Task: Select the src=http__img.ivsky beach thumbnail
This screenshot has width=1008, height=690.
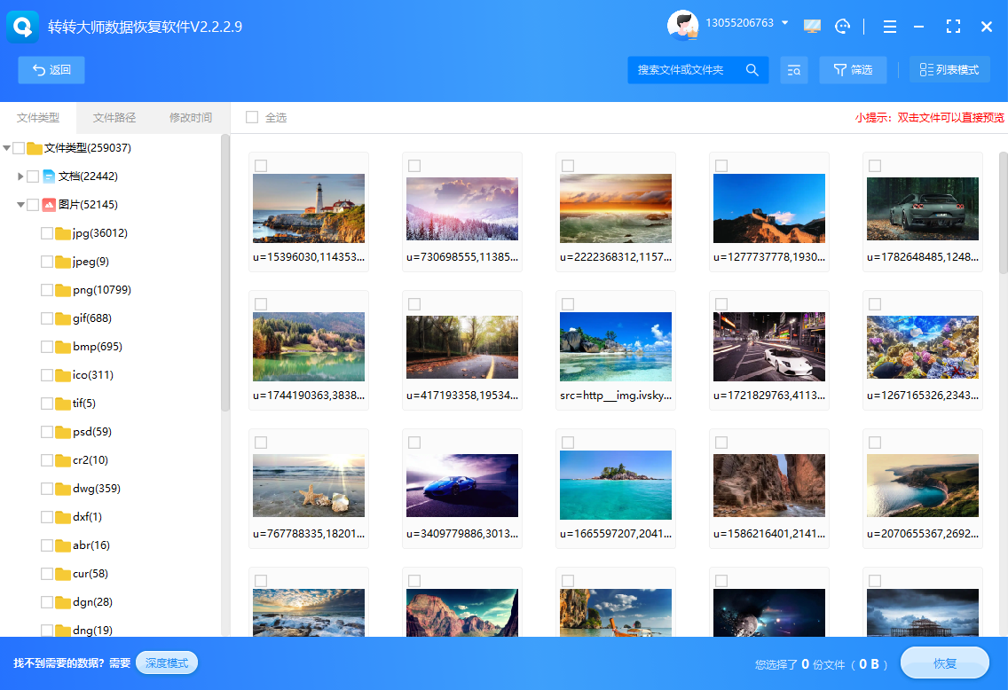Action: point(615,347)
